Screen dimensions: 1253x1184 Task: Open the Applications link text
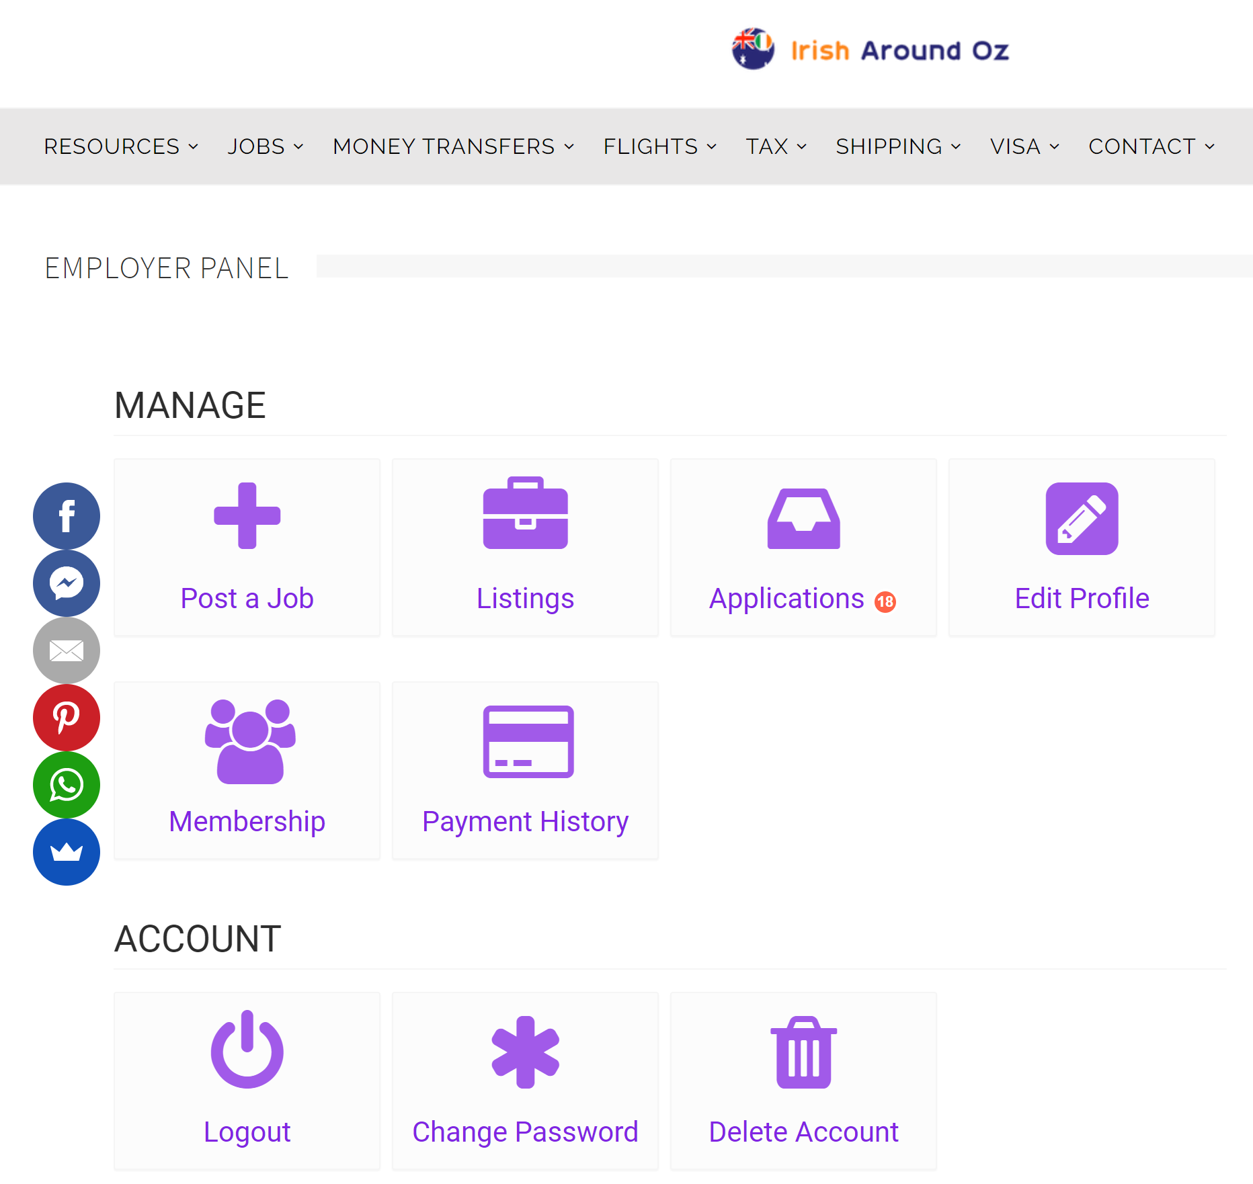786,599
